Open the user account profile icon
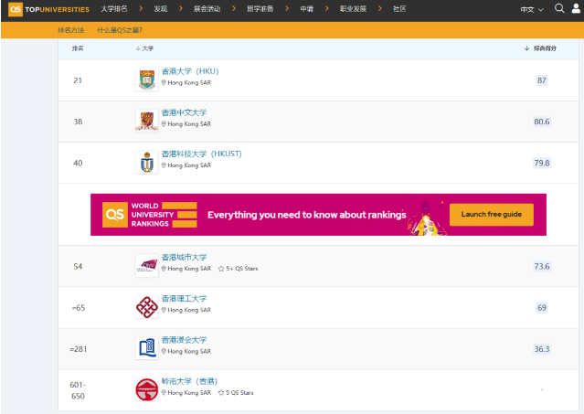The image size is (584, 414). point(576,8)
